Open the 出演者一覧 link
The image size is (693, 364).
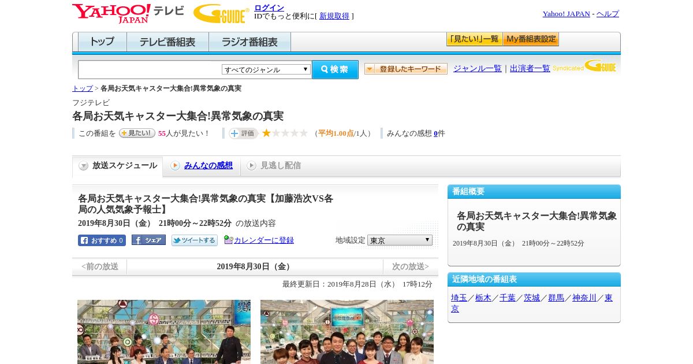click(x=530, y=69)
